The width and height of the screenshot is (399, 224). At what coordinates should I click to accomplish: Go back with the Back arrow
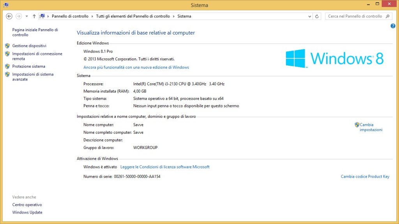pos(9,16)
